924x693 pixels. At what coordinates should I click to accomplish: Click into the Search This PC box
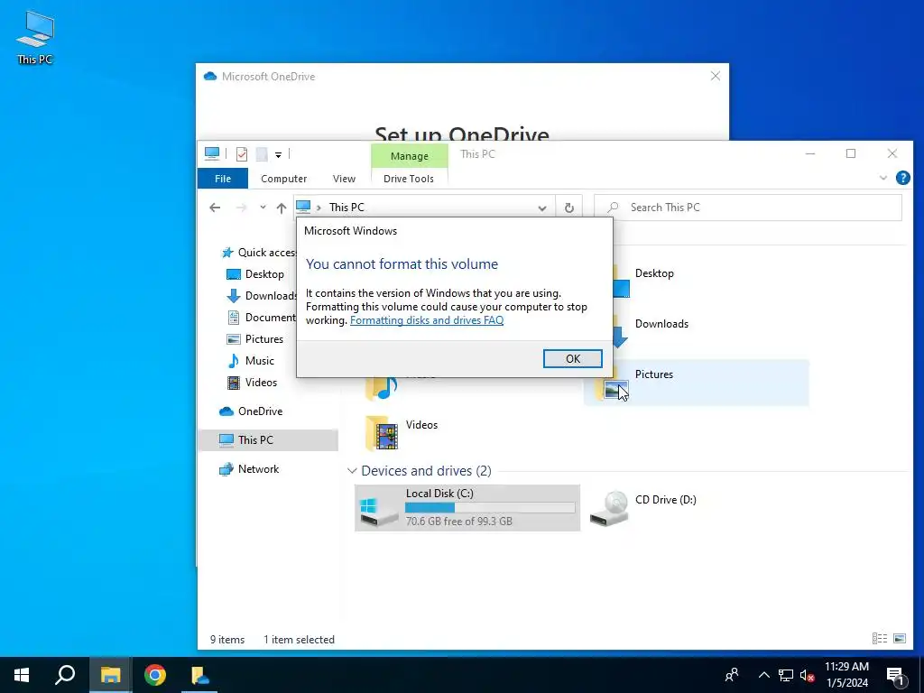pos(747,208)
